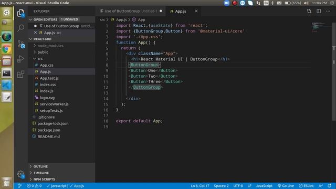Change the JavaScript language mode
The image size is (336, 189).
coord(264,186)
